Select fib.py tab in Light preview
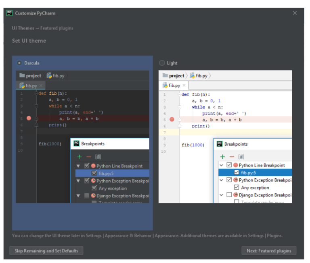The height and width of the screenshot is (263, 310). [x=174, y=86]
